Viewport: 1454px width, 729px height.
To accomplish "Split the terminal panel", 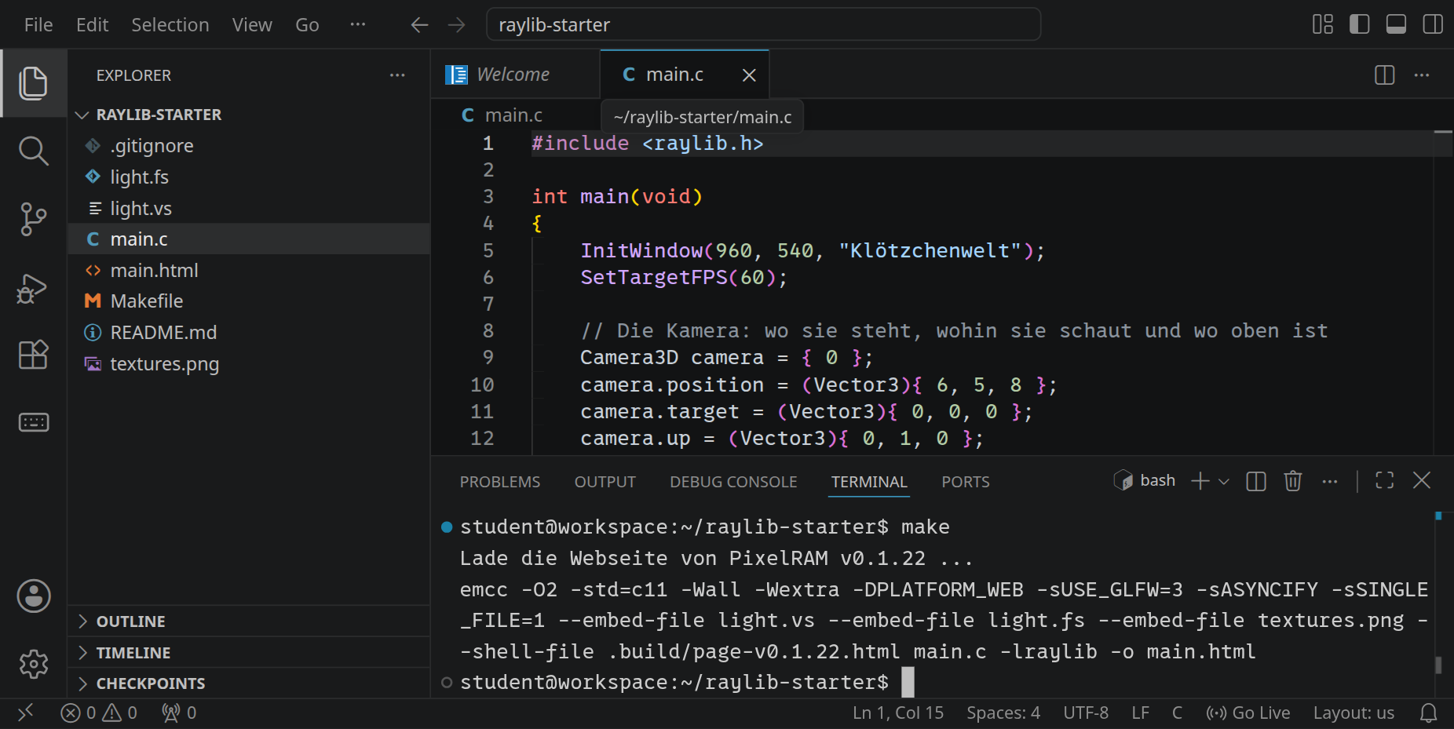I will point(1256,481).
